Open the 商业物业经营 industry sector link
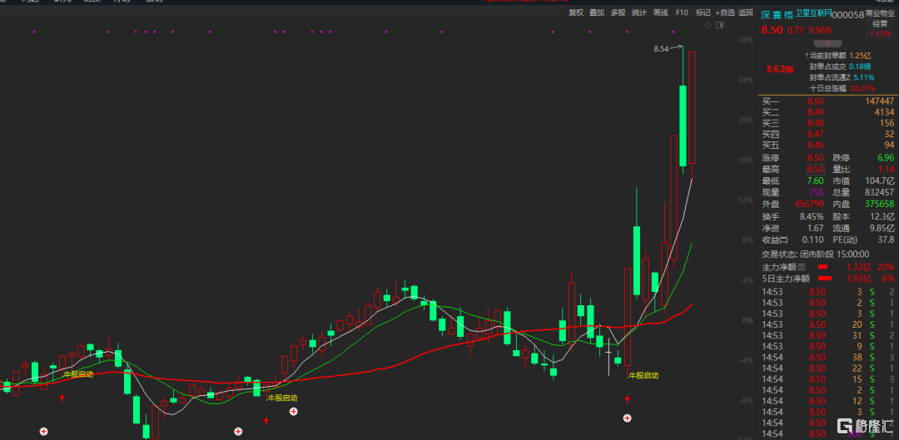This screenshot has width=899, height=440. [x=880, y=17]
